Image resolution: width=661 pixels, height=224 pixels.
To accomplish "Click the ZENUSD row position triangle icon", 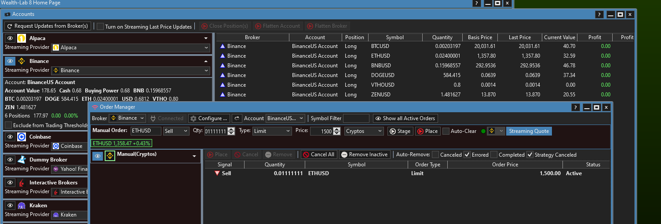I will click(x=223, y=95).
